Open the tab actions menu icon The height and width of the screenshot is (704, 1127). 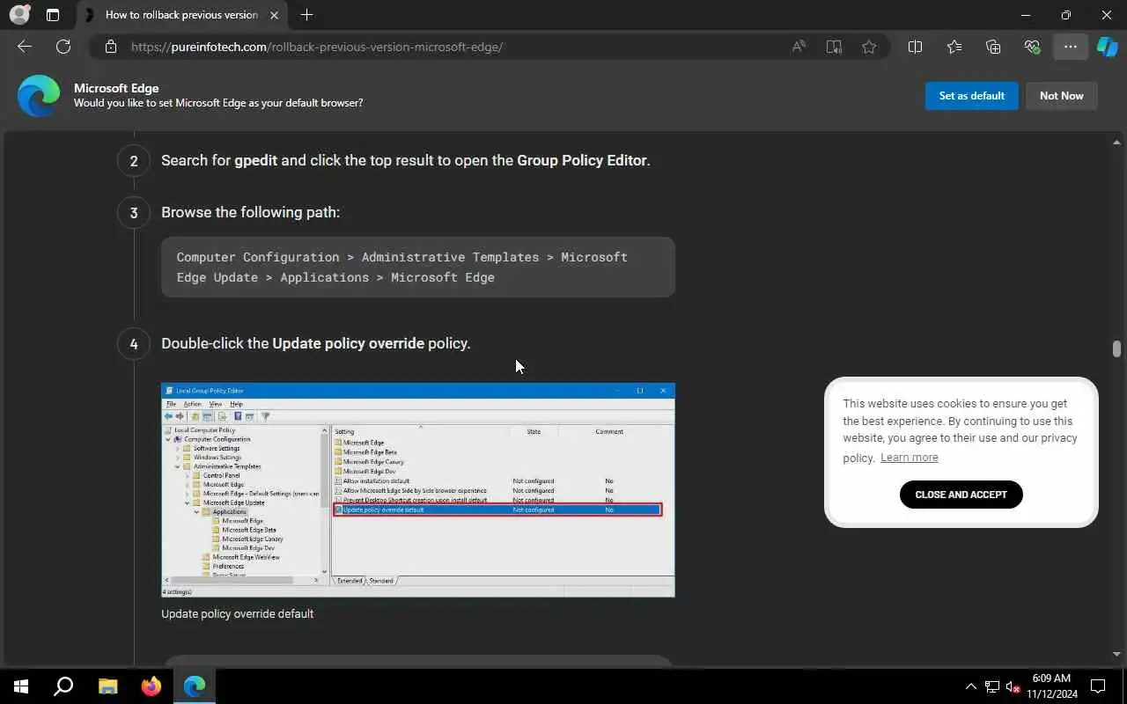pos(53,15)
